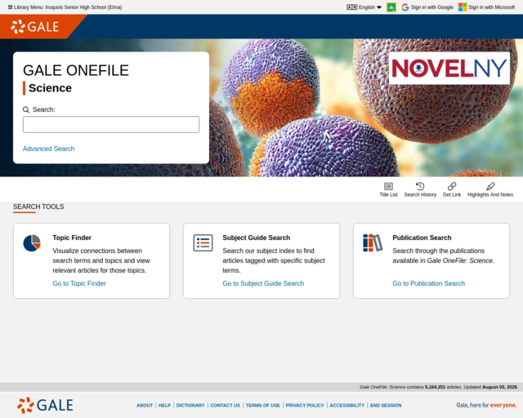Open Advanced Search
This screenshot has height=418, width=523.
pyautogui.click(x=49, y=149)
